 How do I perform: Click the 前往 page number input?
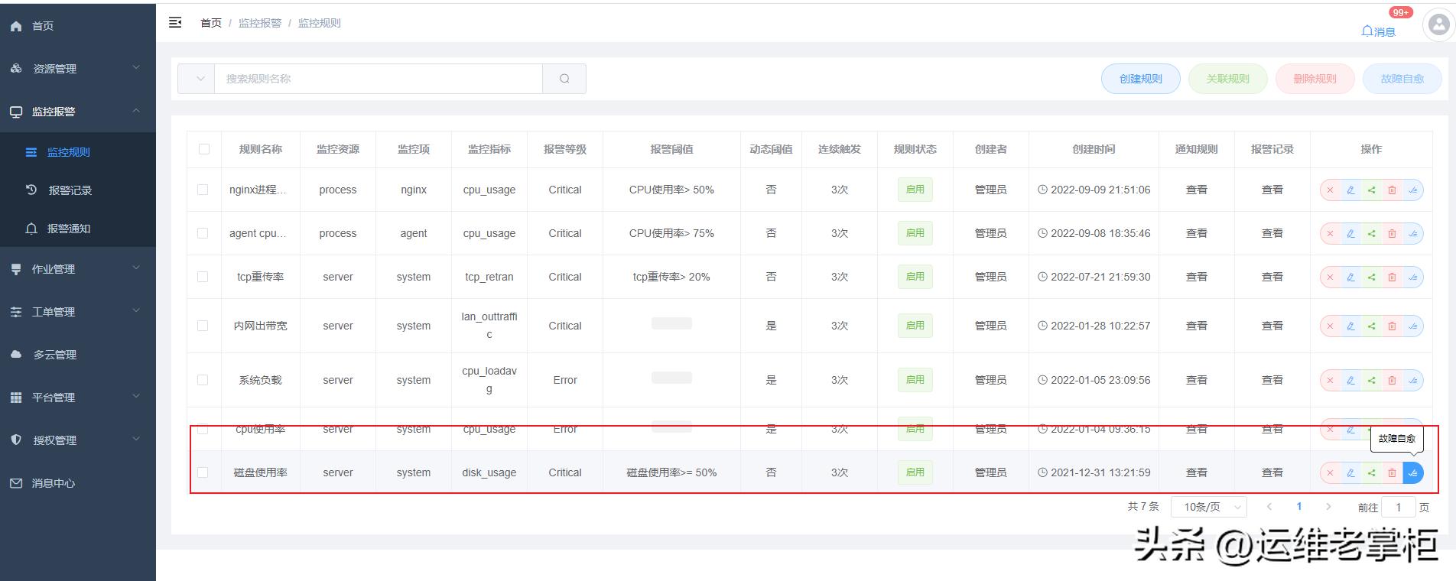tap(1399, 507)
